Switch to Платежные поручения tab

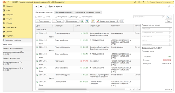click(64, 12)
